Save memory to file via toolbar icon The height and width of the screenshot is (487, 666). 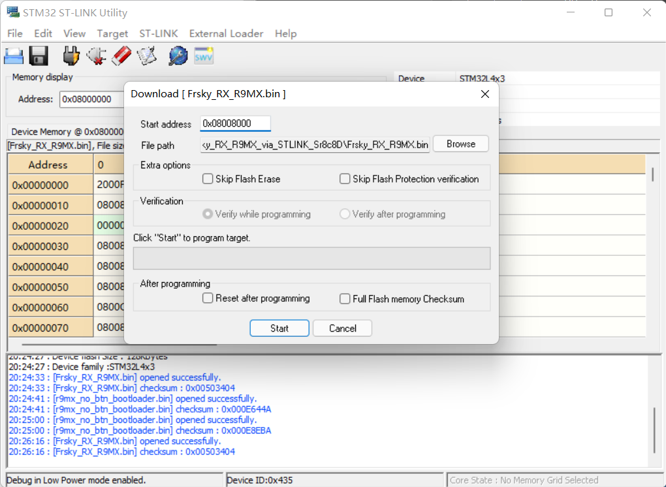39,55
